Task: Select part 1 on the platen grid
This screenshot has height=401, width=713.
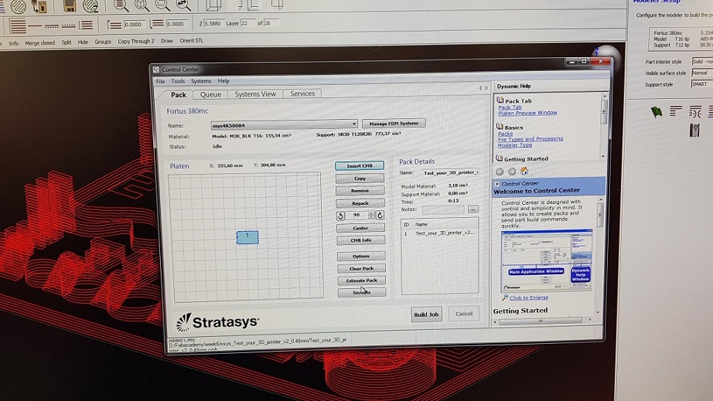Action: [247, 237]
